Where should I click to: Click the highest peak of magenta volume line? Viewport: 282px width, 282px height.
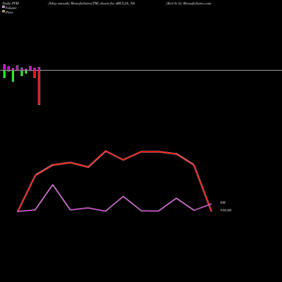coord(53,185)
